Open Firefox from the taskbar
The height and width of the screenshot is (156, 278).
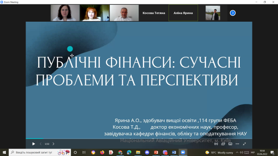point(102,152)
